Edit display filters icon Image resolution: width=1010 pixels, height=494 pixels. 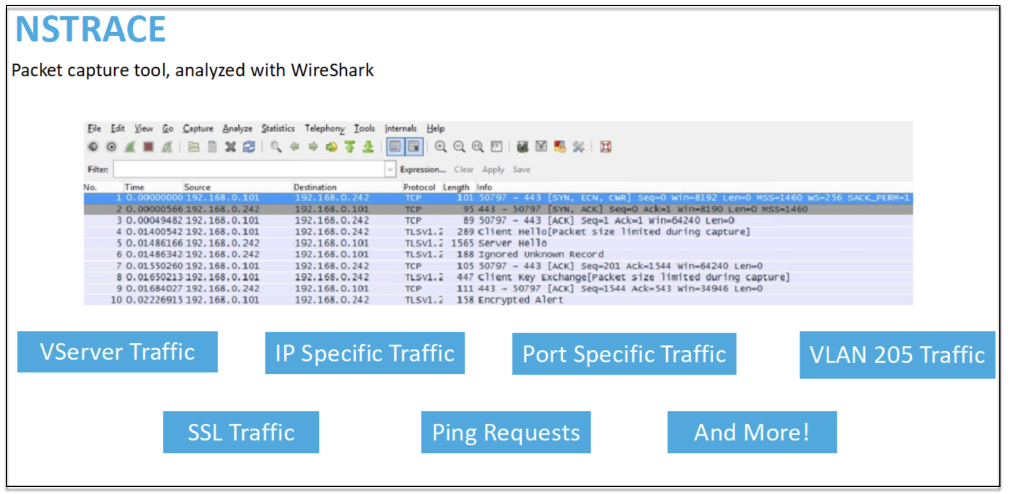[541, 146]
